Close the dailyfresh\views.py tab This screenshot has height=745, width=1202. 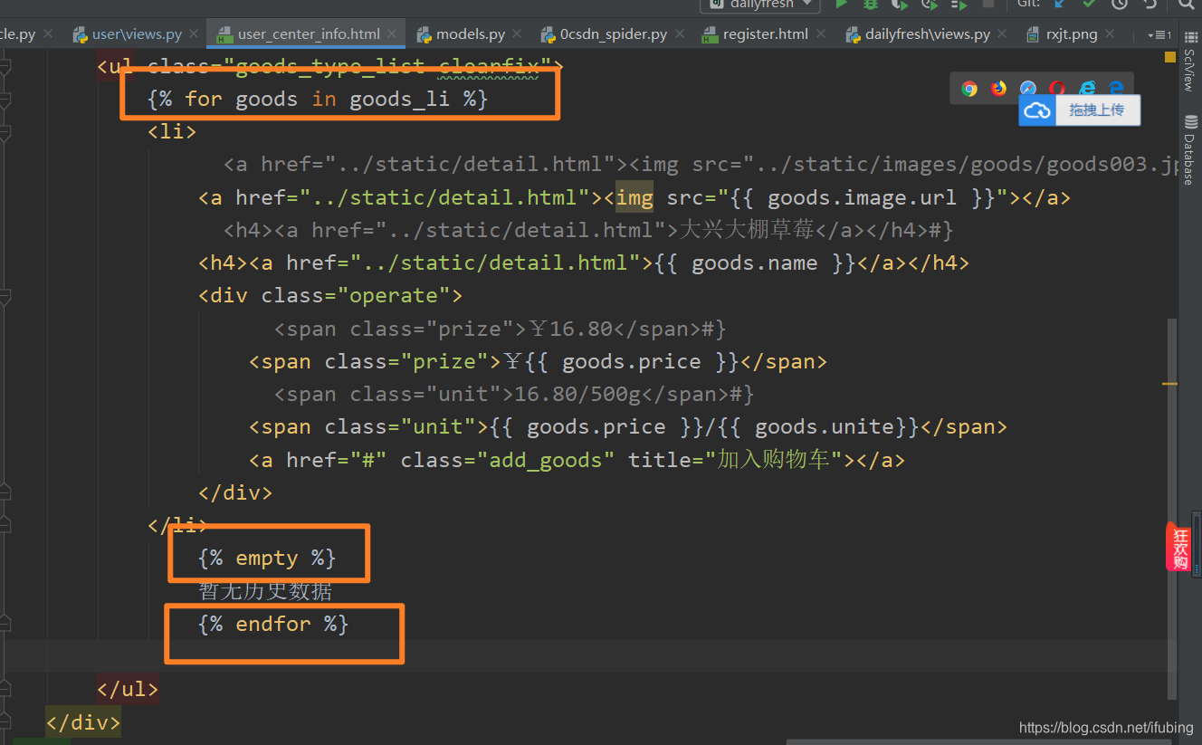(x=1003, y=34)
